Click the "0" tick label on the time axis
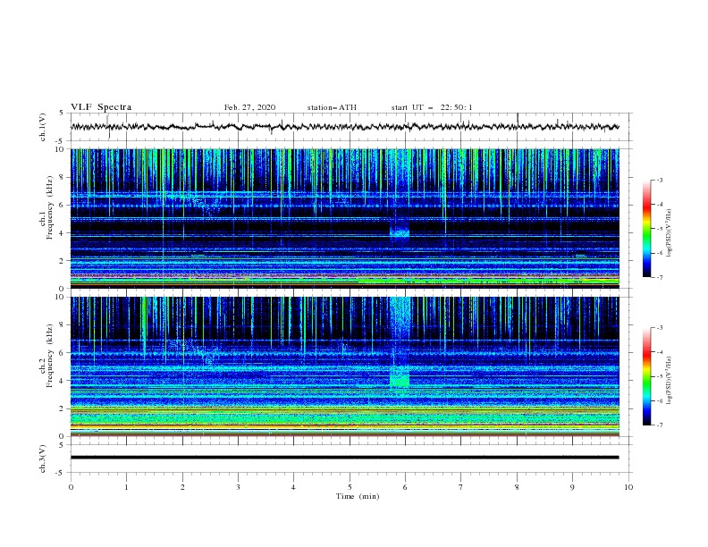708x547 pixels. pos(71,487)
